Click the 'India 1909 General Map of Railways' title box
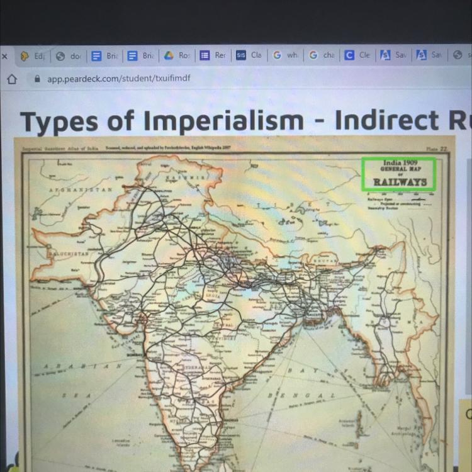 coord(399,174)
